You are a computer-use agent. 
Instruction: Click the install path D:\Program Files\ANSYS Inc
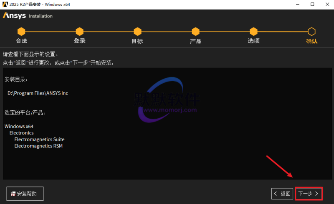38,93
